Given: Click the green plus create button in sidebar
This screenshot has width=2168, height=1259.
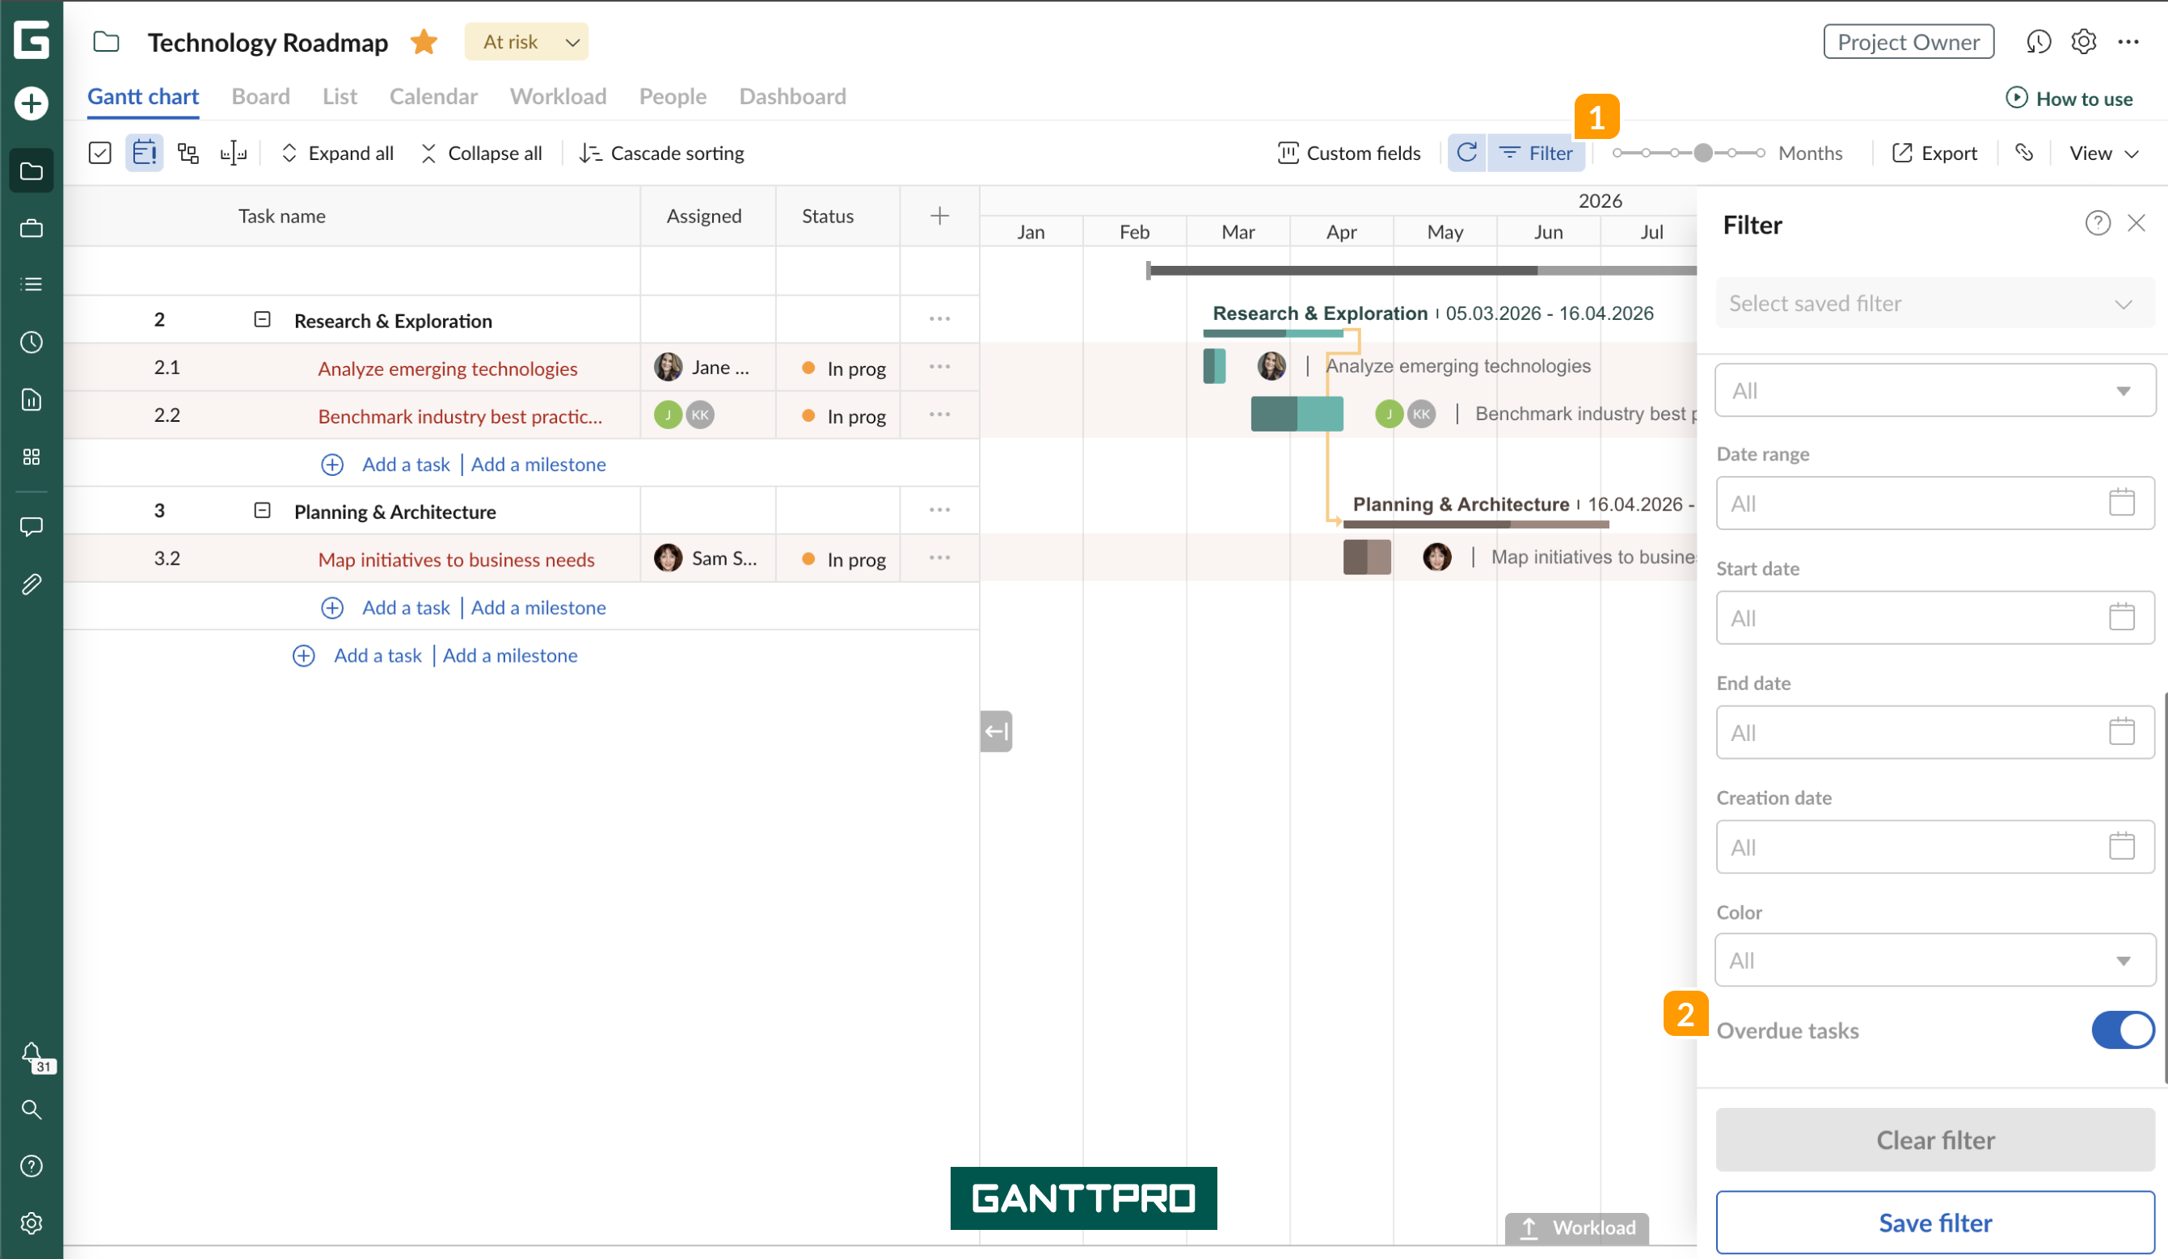Looking at the screenshot, I should (31, 103).
